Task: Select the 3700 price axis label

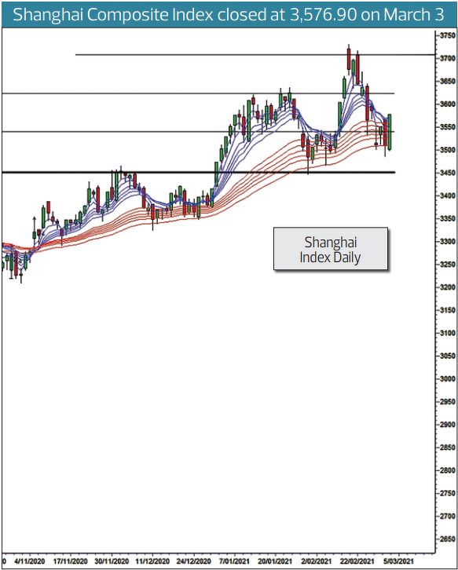Action: tap(448, 58)
